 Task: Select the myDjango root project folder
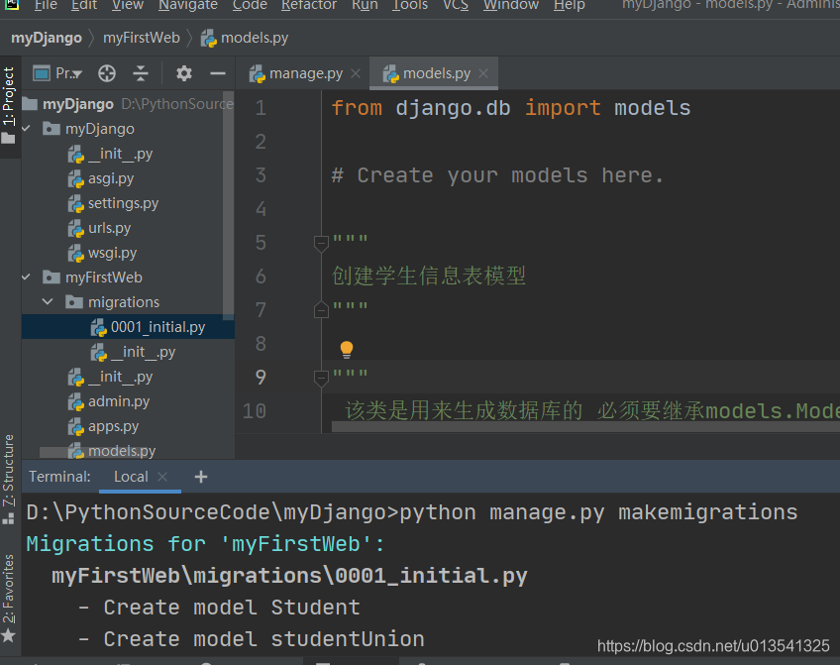coord(77,104)
